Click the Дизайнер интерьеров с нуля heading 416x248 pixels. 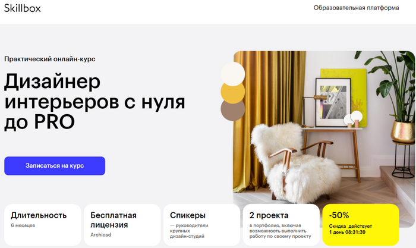(x=94, y=102)
